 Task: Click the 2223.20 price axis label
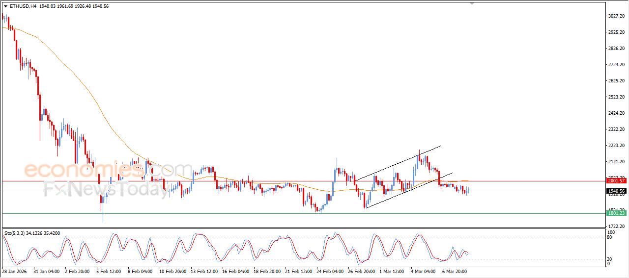[x=616, y=146]
